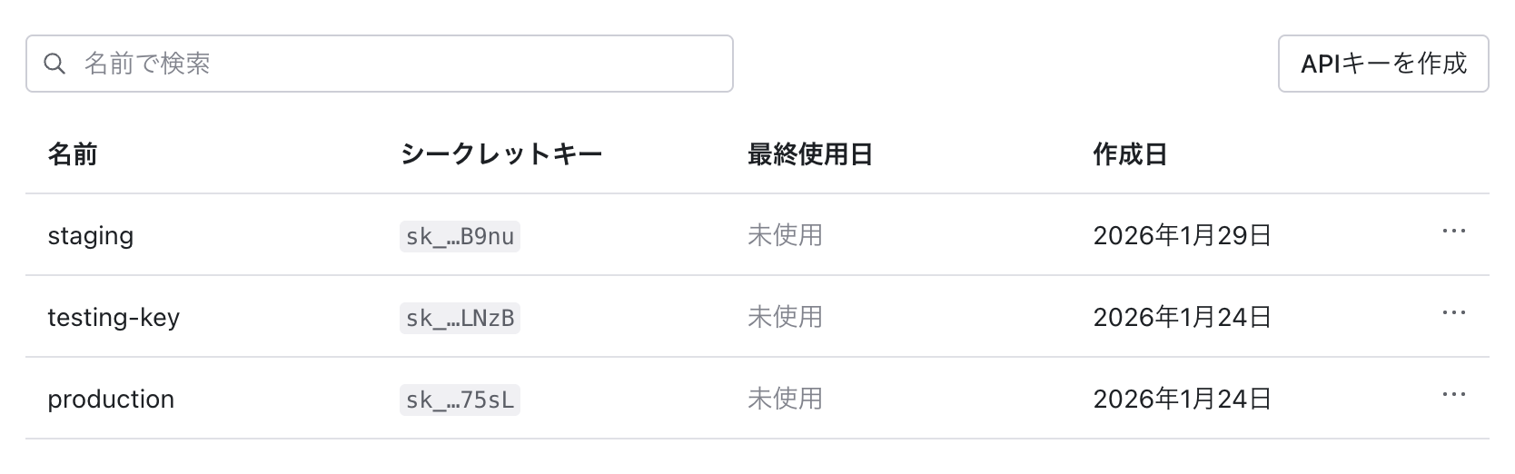
Task: Click the staging creation date 2026年1月29日
Action: pos(1182,236)
